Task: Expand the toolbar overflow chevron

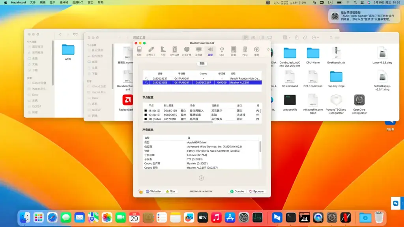Action: point(268,49)
